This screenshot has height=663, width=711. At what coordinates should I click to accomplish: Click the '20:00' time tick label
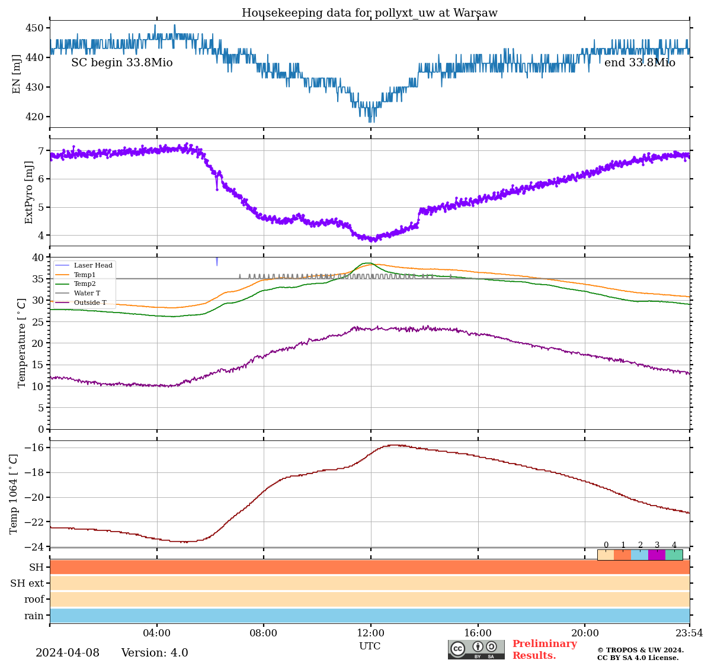tap(585, 633)
